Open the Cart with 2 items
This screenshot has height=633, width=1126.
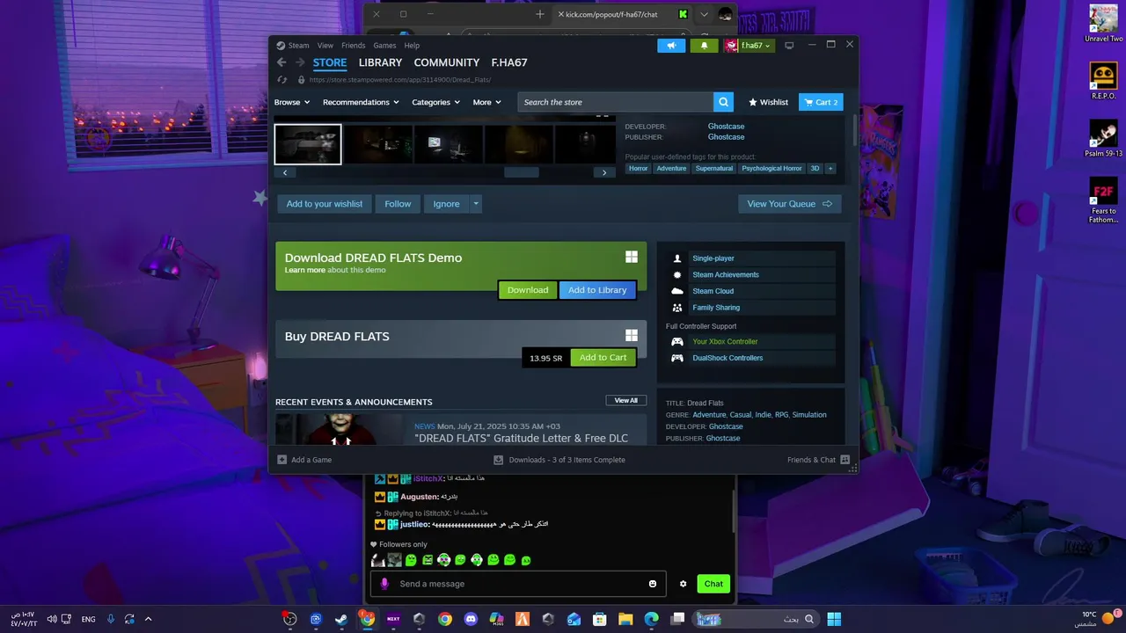(821, 102)
